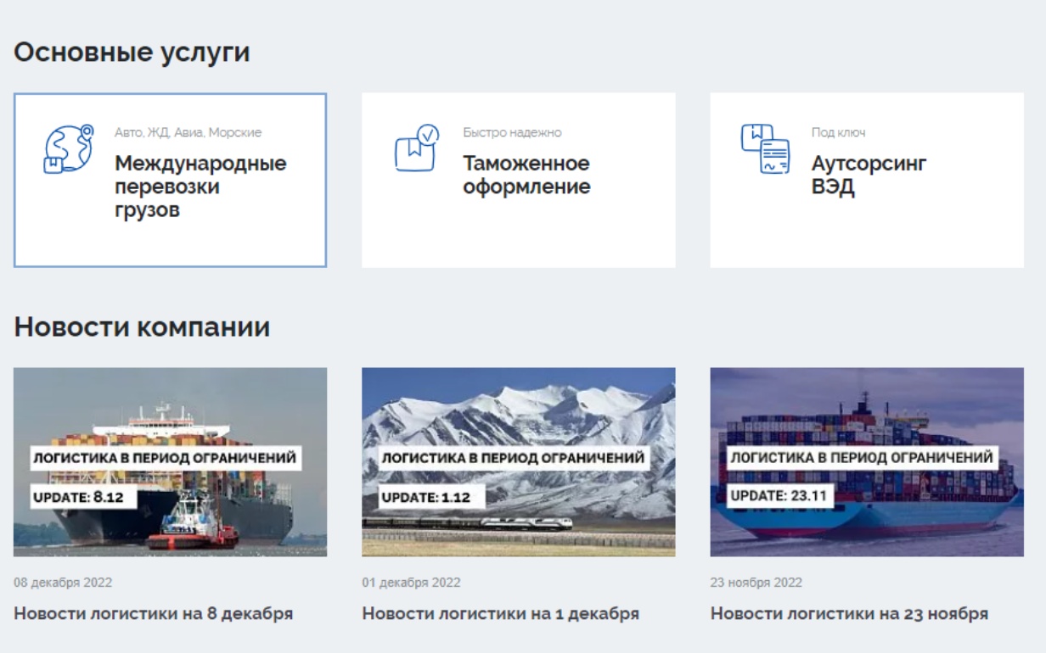Click the date 08 декабря 2022

click(x=63, y=583)
